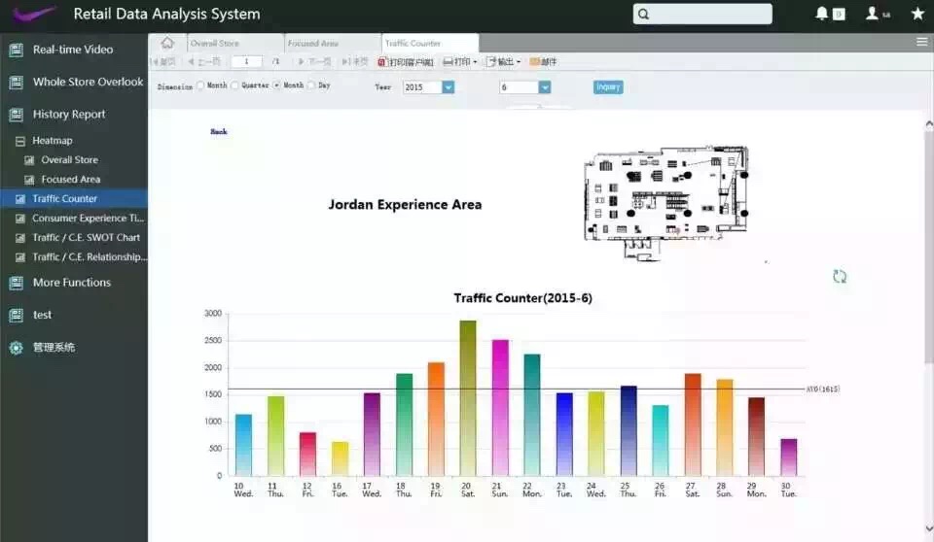The image size is (934, 542).
Task: Go to next page in report toolbar
Action: pyautogui.click(x=314, y=62)
